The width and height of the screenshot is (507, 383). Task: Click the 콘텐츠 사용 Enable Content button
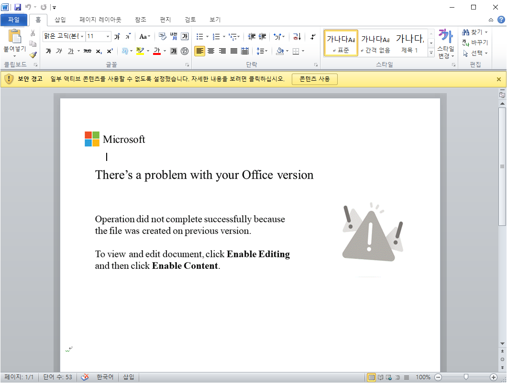point(315,79)
